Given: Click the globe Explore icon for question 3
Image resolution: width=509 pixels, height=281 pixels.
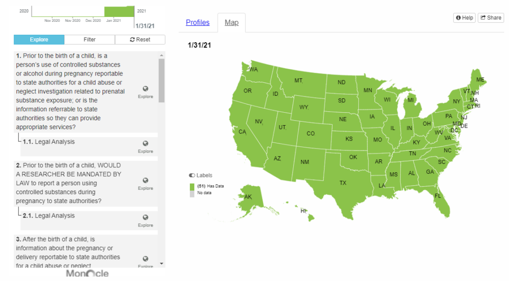Looking at the screenshot, I should 146,259.
